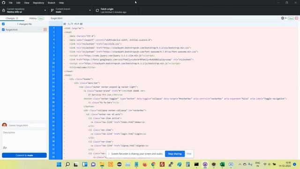Click the diff hunk header @@ -1,72 +0,0 @@
Screen dimensions: 300x169
point(73,24)
